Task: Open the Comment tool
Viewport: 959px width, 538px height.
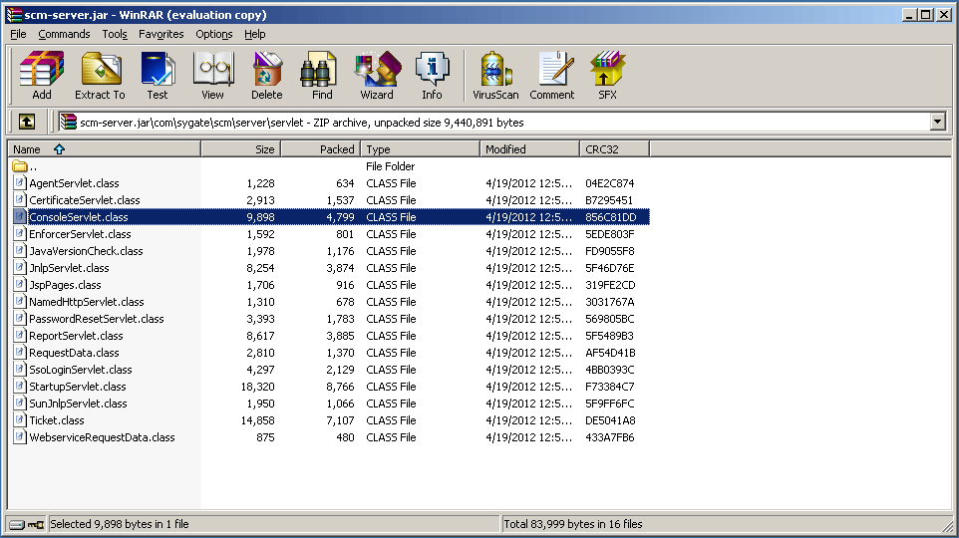Action: (551, 75)
